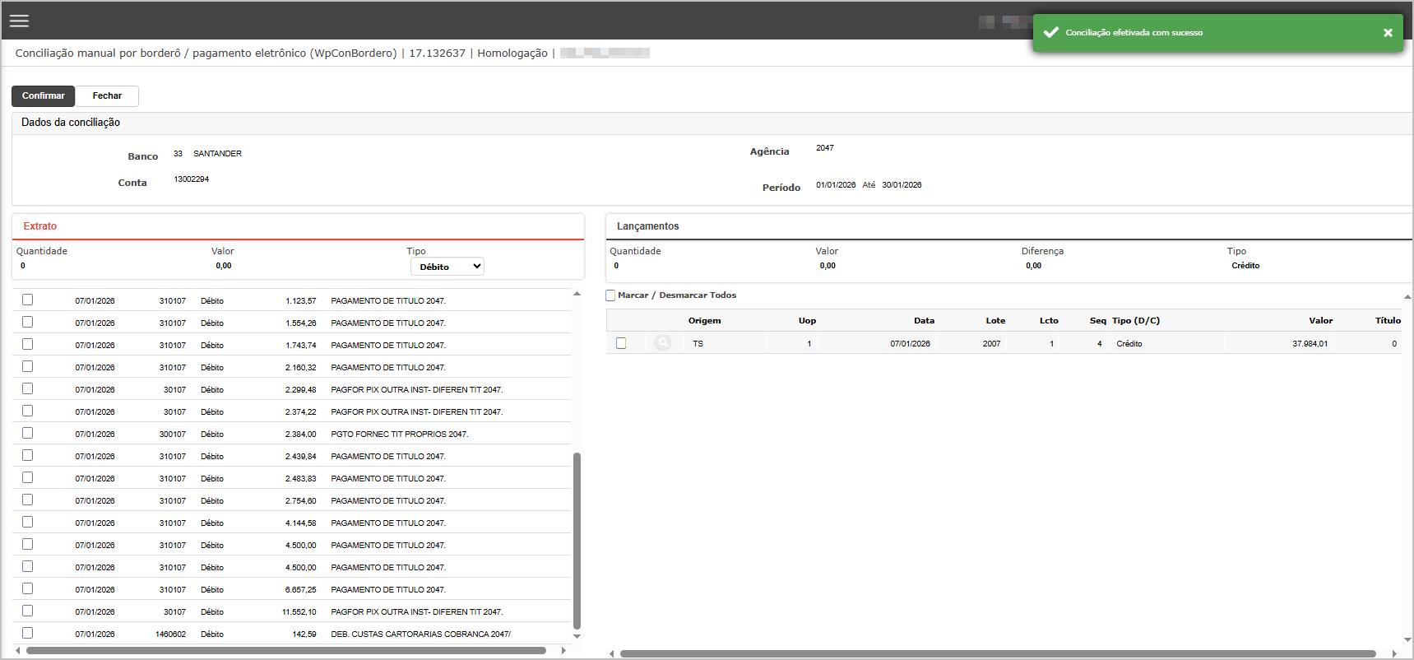
Task: Check the 1.123,57 débito entry checkbox
Action: tap(28, 300)
